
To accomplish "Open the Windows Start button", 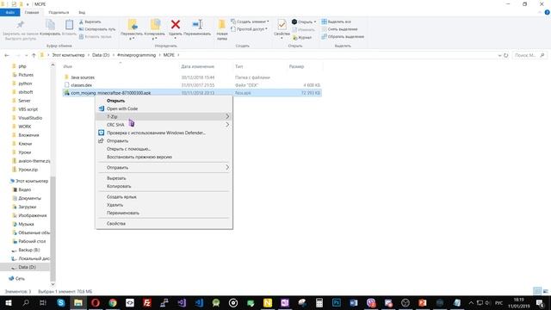I will pyautogui.click(x=8, y=302).
